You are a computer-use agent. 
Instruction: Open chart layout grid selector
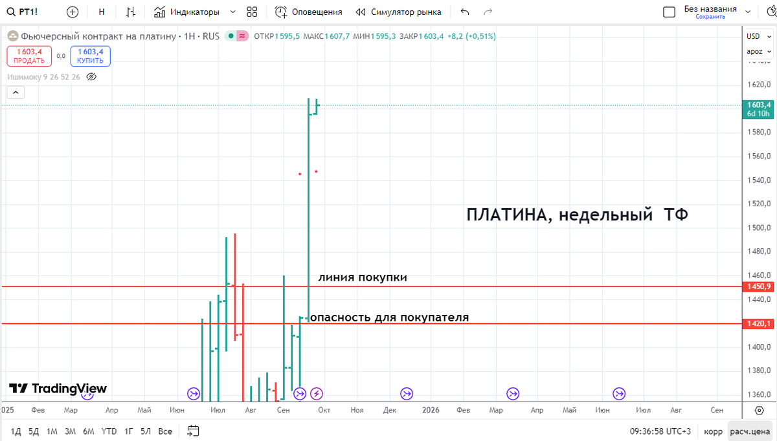pyautogui.click(x=251, y=11)
